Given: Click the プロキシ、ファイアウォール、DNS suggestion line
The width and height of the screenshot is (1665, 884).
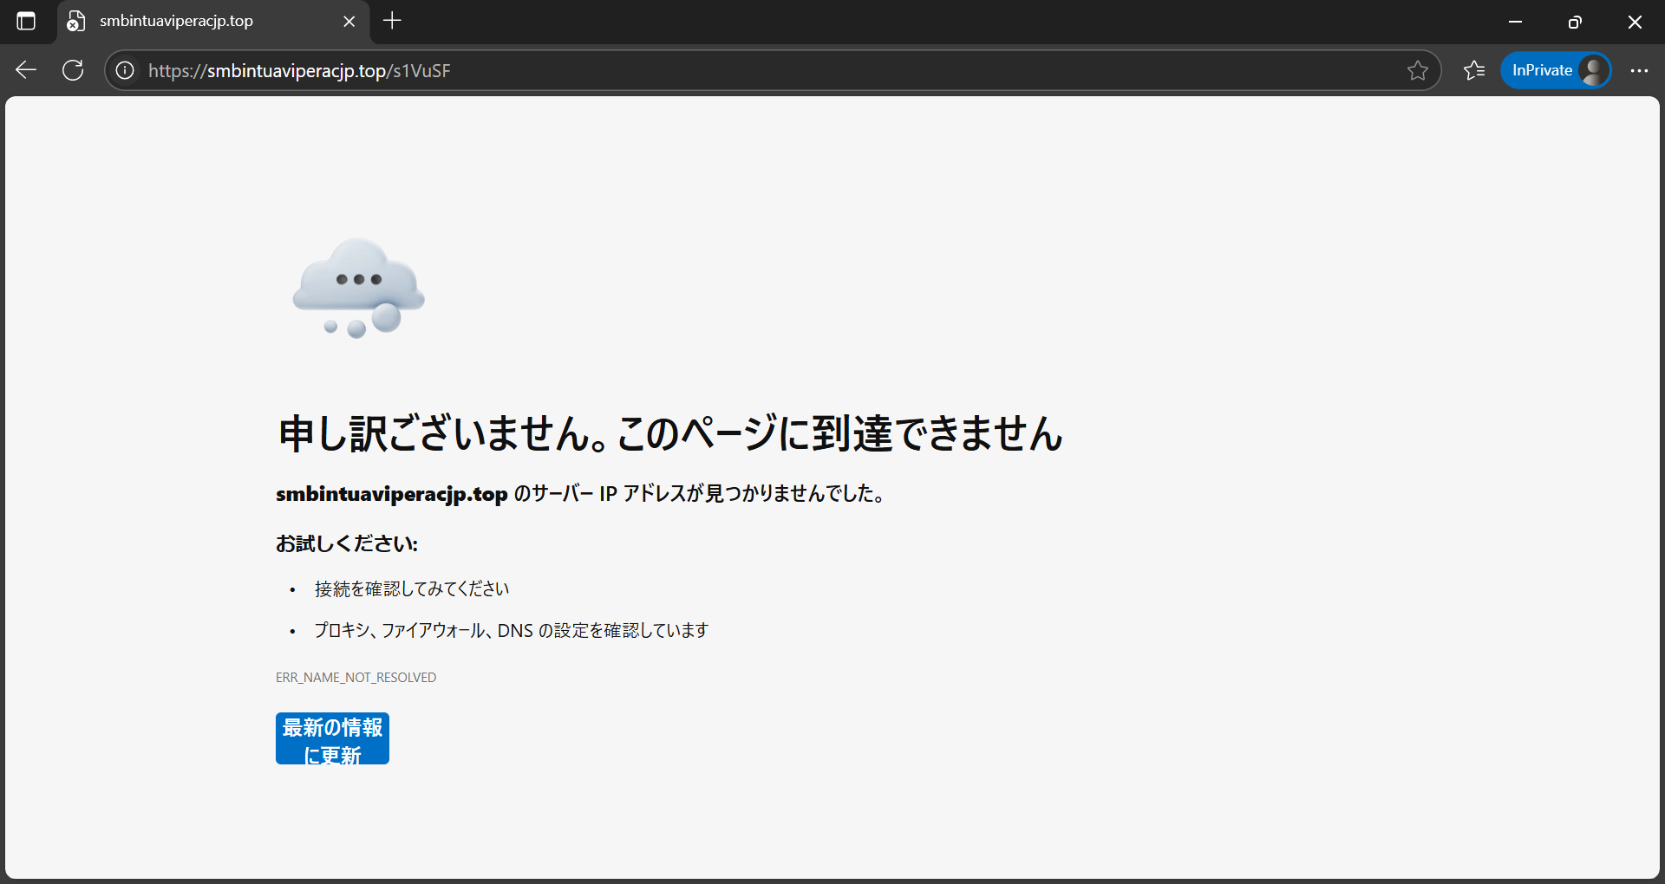Looking at the screenshot, I should (511, 631).
